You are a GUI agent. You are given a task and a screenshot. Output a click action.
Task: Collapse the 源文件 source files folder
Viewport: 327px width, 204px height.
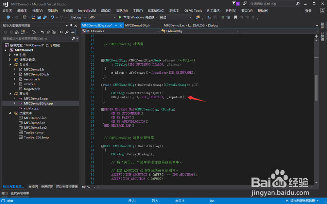tap(10, 94)
